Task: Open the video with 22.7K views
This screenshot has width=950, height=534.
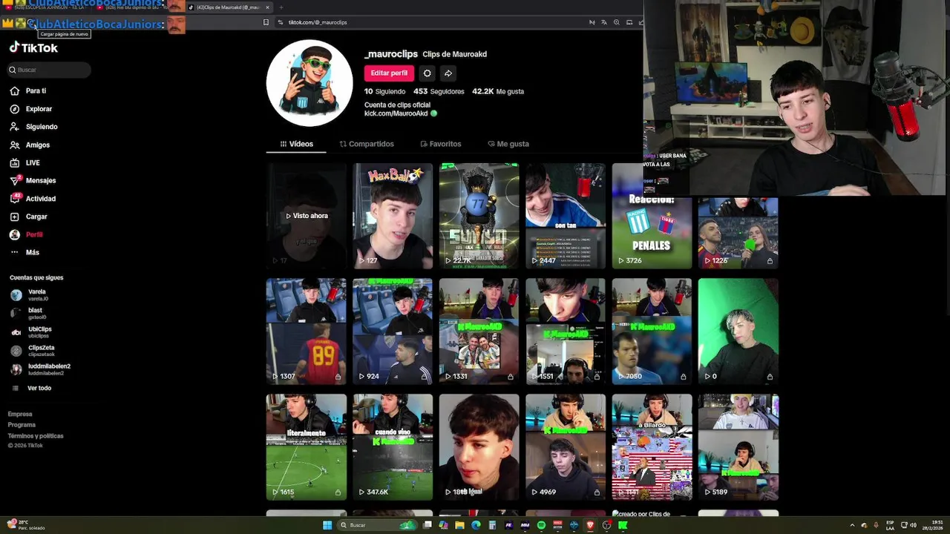Action: [x=479, y=216]
